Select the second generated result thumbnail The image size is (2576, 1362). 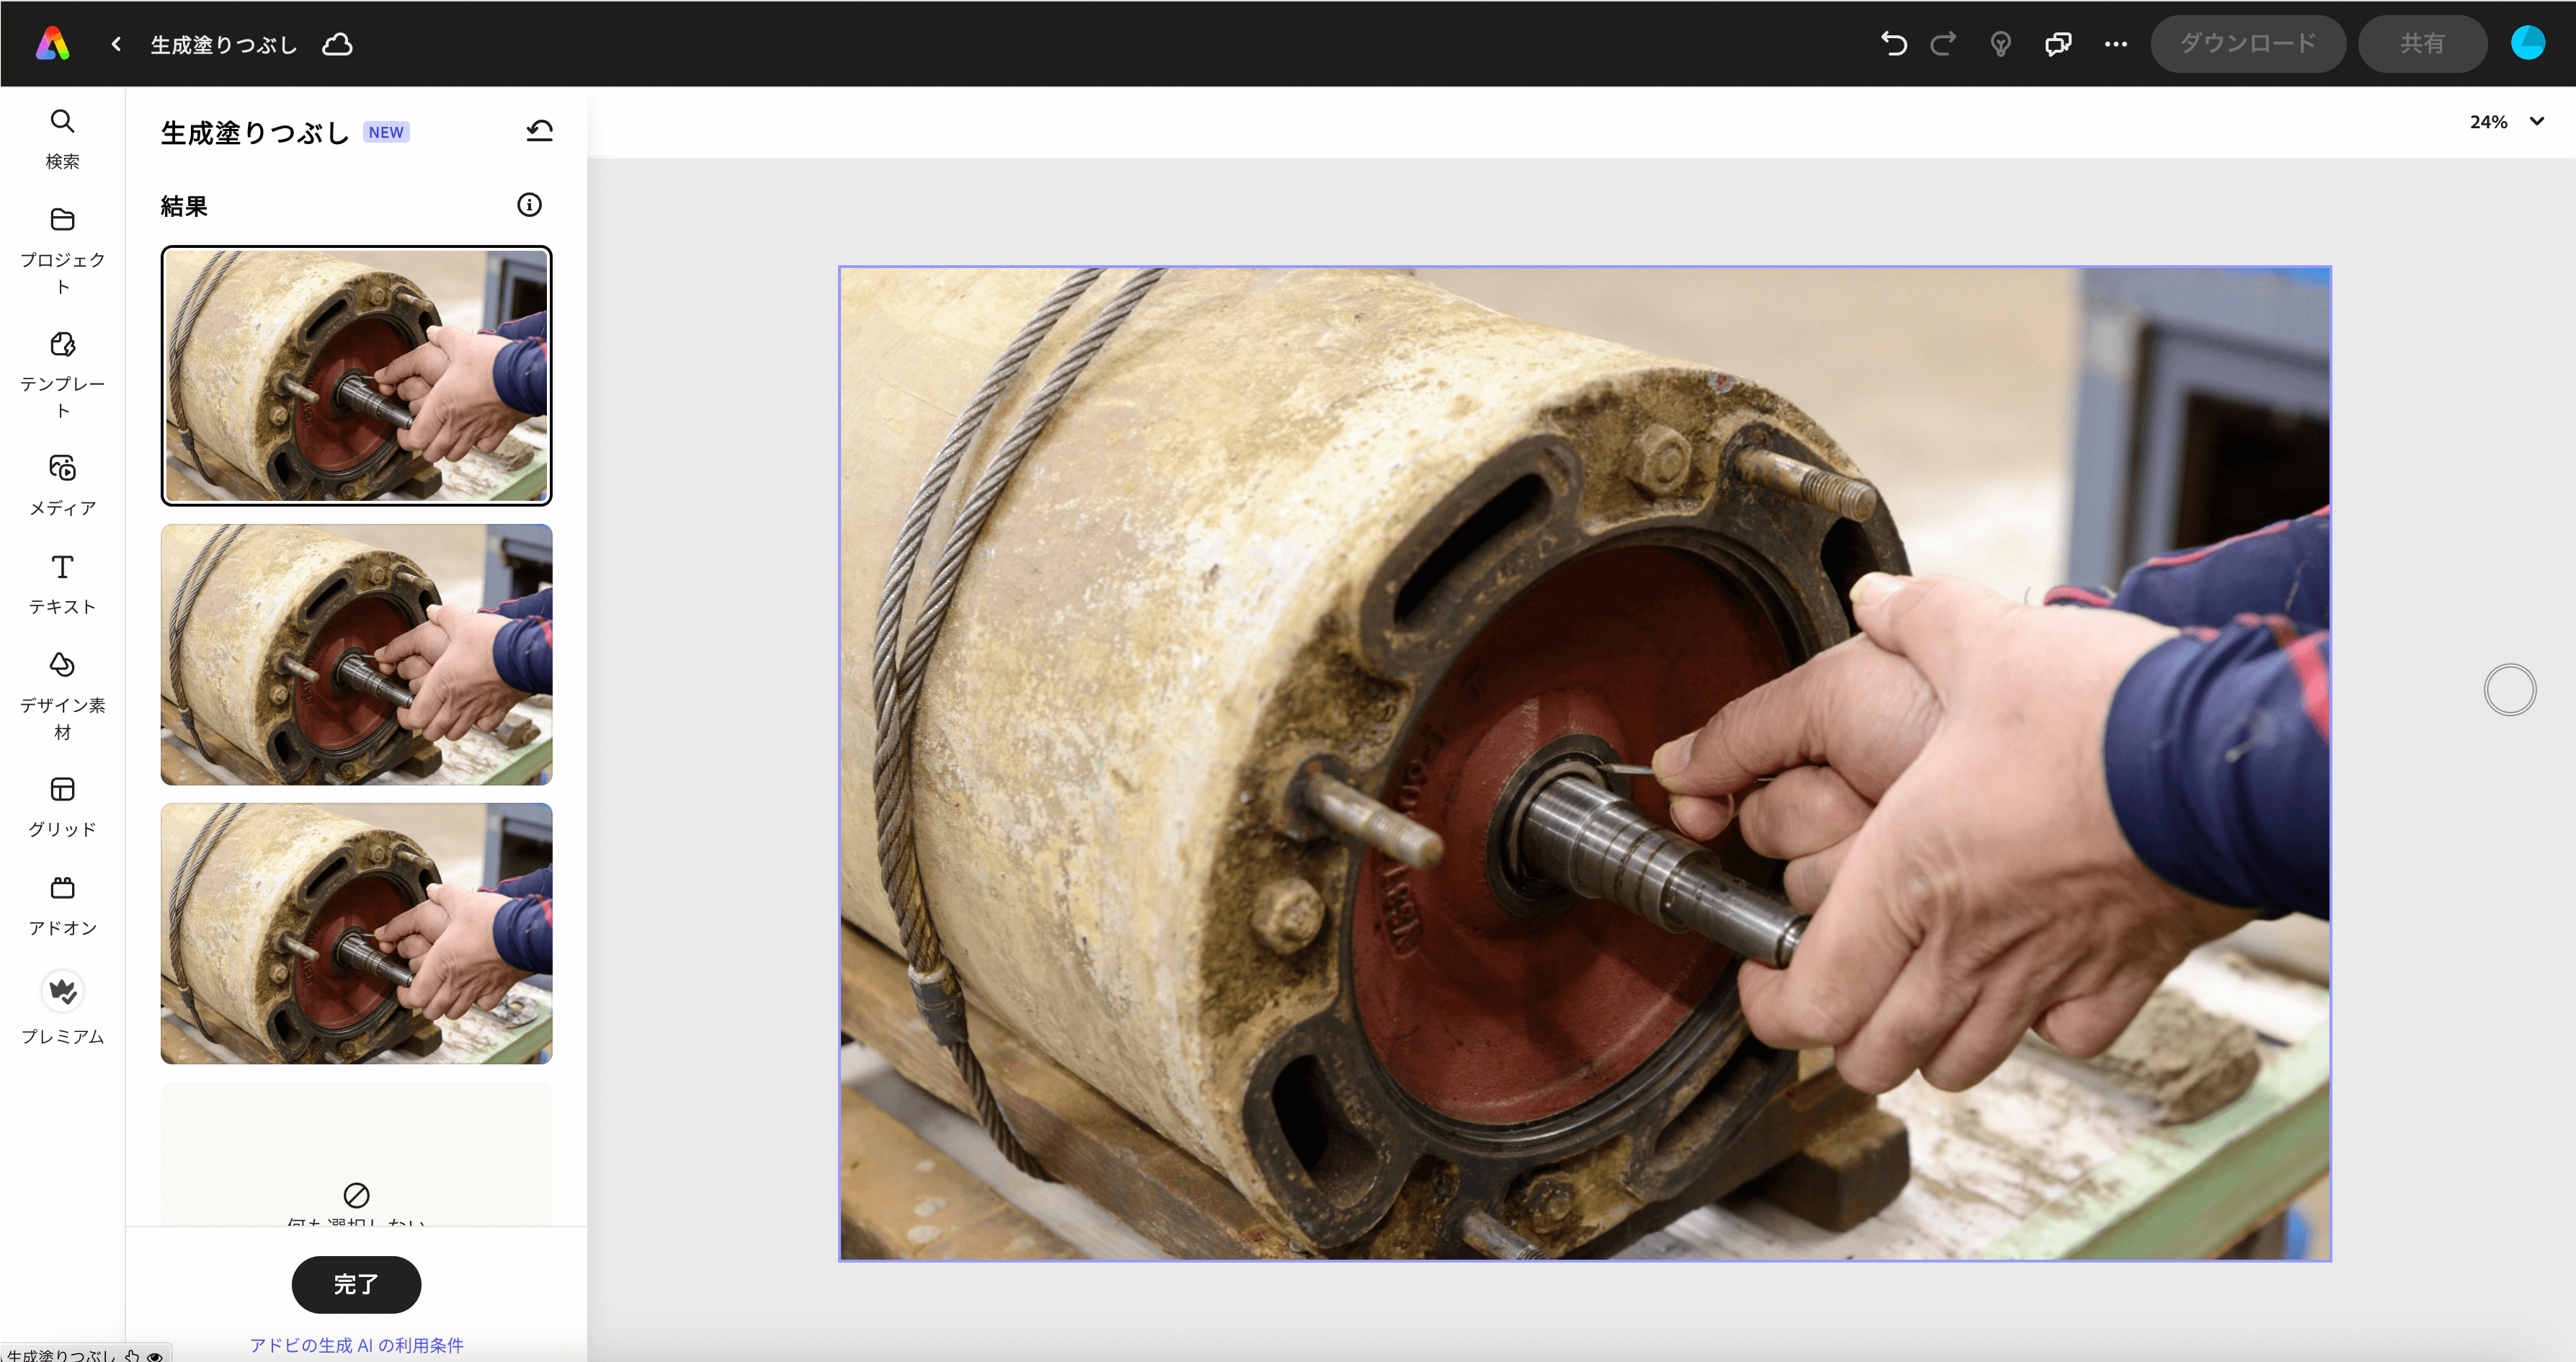pyautogui.click(x=356, y=654)
